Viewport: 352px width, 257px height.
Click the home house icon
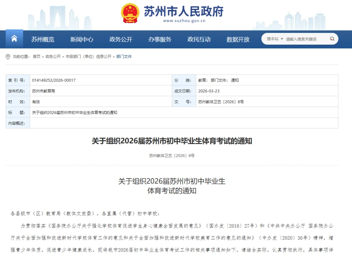pos(14,38)
